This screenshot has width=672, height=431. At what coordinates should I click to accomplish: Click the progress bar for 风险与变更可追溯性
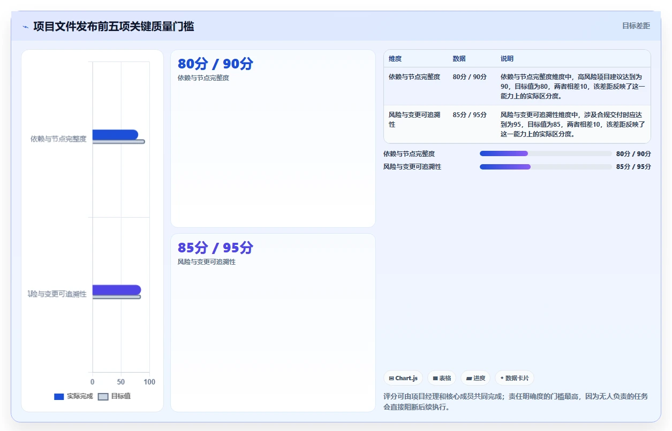[546, 167]
